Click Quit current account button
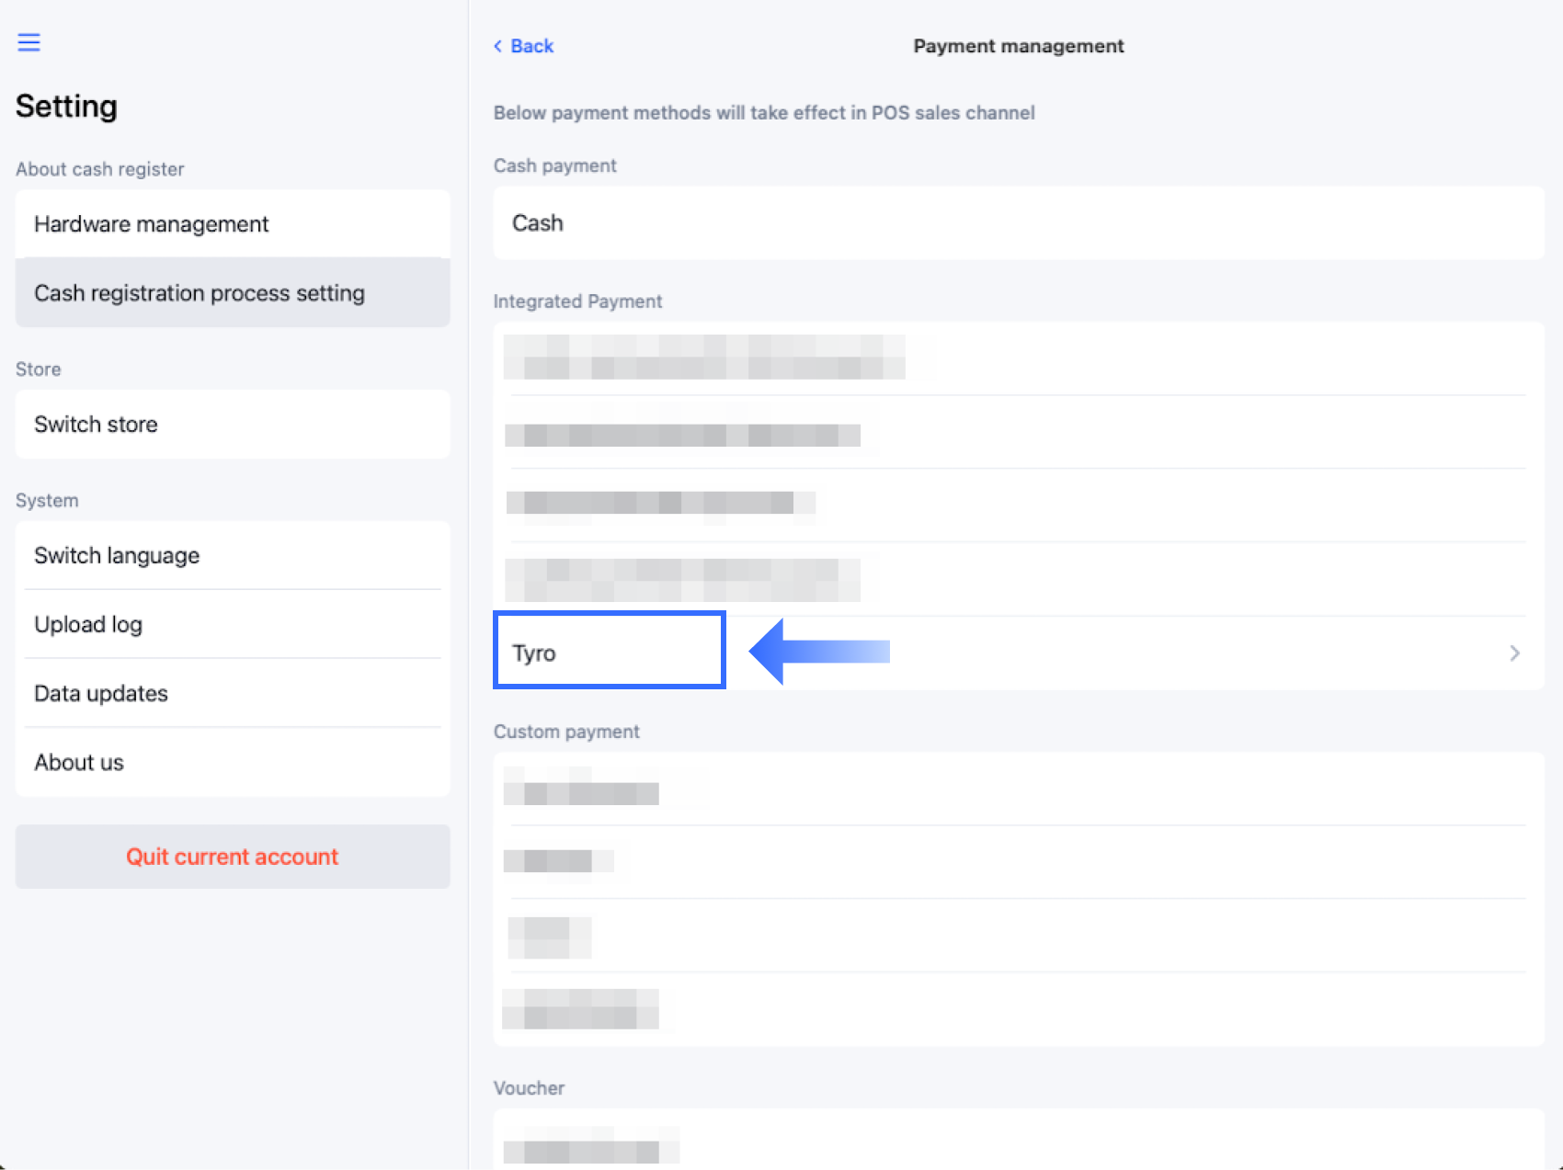This screenshot has height=1170, width=1563. pyautogui.click(x=232, y=857)
